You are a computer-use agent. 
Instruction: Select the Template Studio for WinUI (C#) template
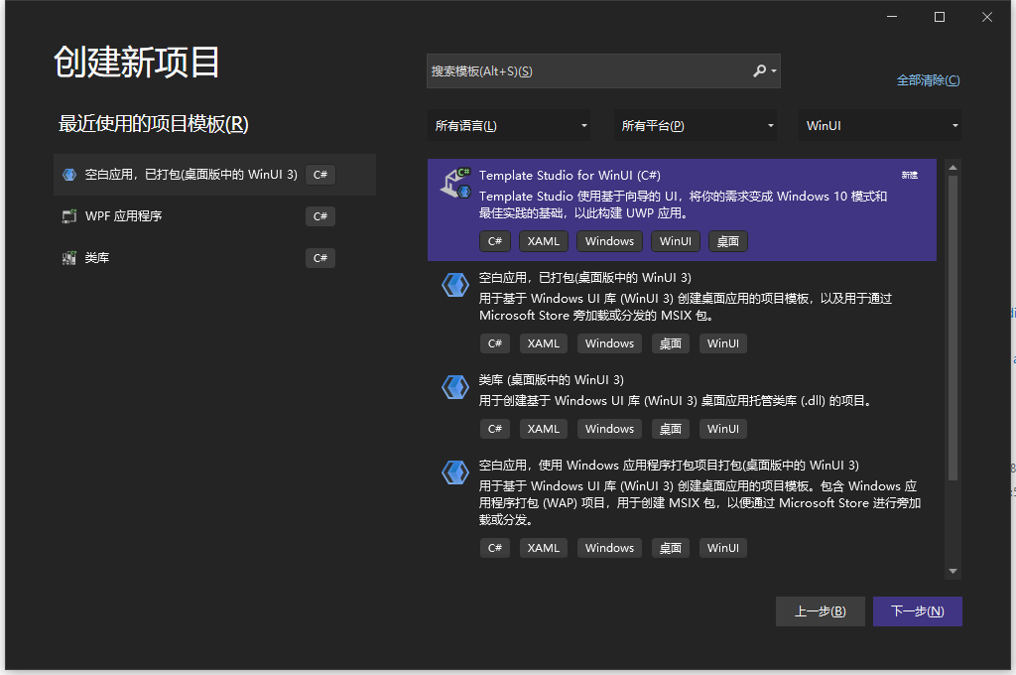(x=682, y=209)
